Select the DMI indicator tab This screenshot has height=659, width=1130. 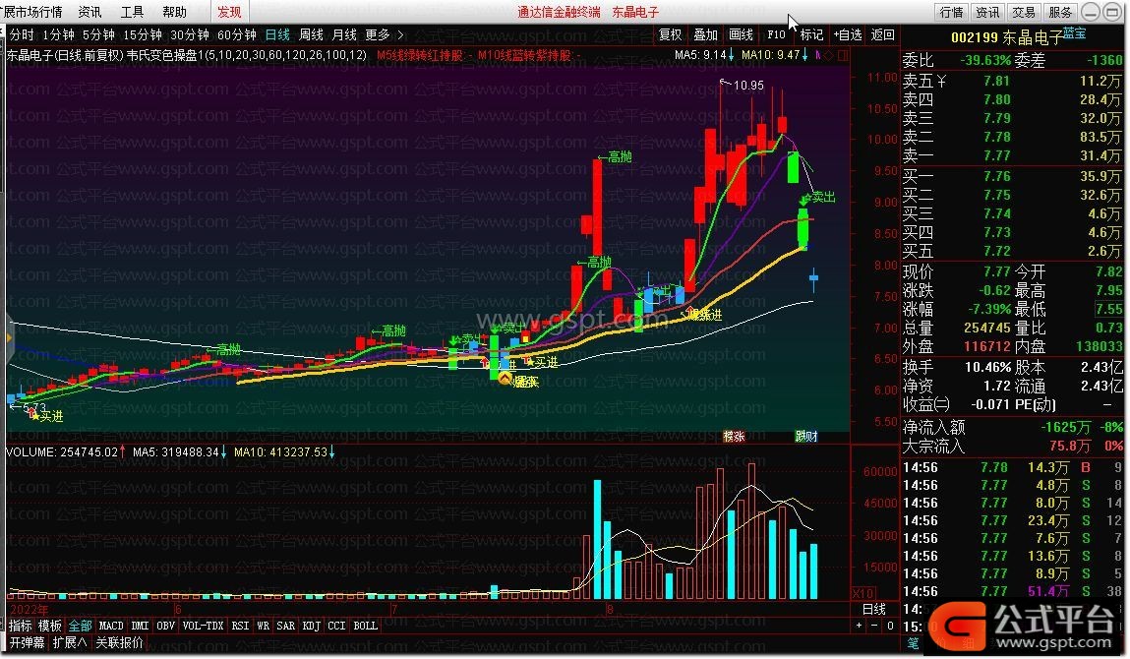(140, 626)
